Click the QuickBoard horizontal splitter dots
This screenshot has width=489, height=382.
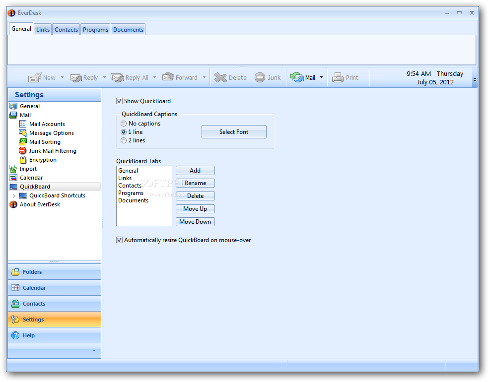(242, 66)
